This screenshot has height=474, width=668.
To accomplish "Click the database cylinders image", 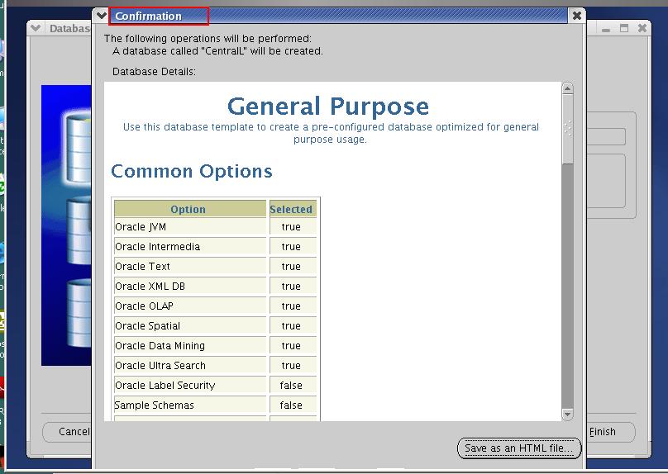I will 66,223.
